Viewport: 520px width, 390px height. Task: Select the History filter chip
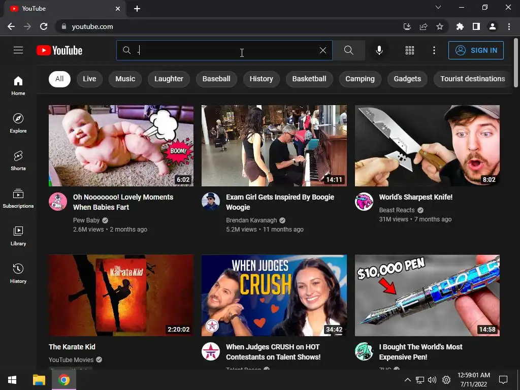pyautogui.click(x=262, y=79)
